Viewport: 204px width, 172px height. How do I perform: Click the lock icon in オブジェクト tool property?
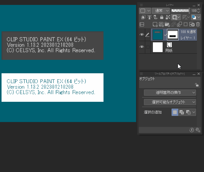(x=197, y=85)
